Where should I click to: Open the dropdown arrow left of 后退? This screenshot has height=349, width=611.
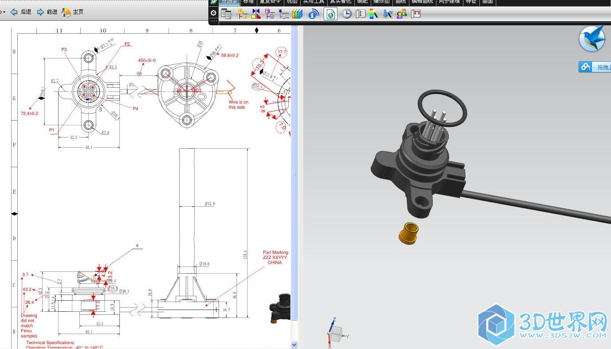4,12
